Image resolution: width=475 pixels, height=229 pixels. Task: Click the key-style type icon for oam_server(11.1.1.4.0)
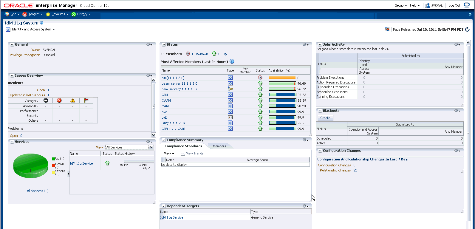(230, 89)
